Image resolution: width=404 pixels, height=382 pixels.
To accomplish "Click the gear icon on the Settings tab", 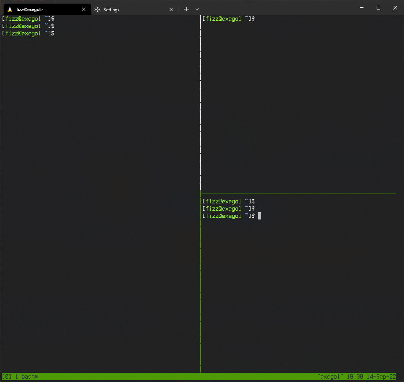I will [x=97, y=9].
